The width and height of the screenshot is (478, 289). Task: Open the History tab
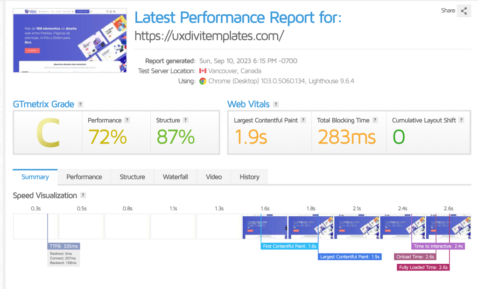click(249, 177)
